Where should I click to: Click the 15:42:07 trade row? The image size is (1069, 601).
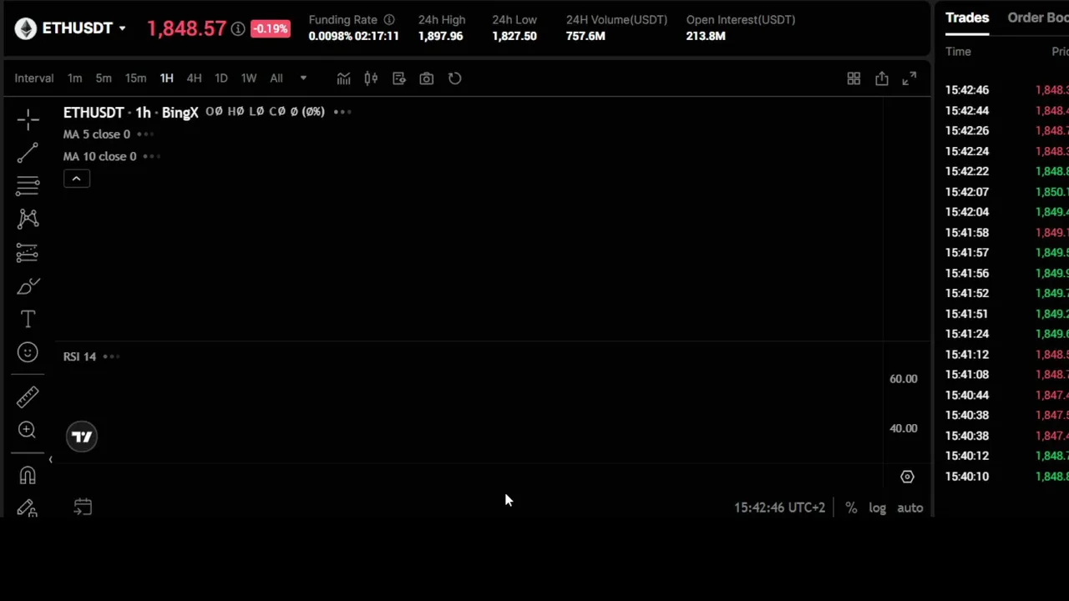[1006, 192]
